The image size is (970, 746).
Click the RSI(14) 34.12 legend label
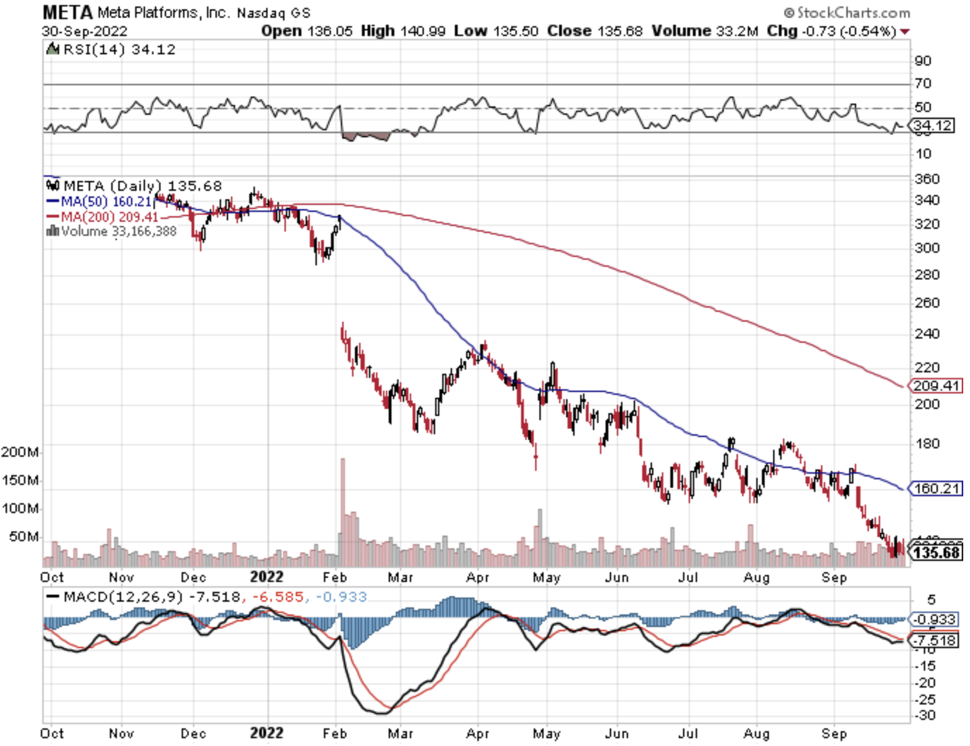(119, 50)
